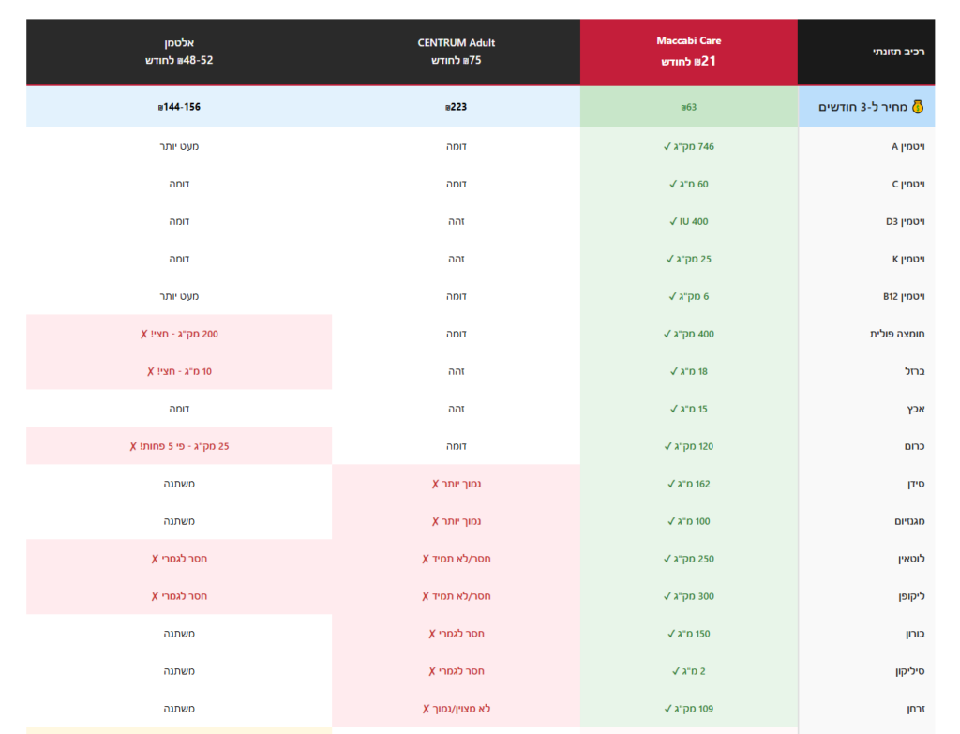Click the red "200 מק"ג - חצי!" cell
Image resolution: width=960 pixels, height=734 pixels.
pyautogui.click(x=179, y=334)
